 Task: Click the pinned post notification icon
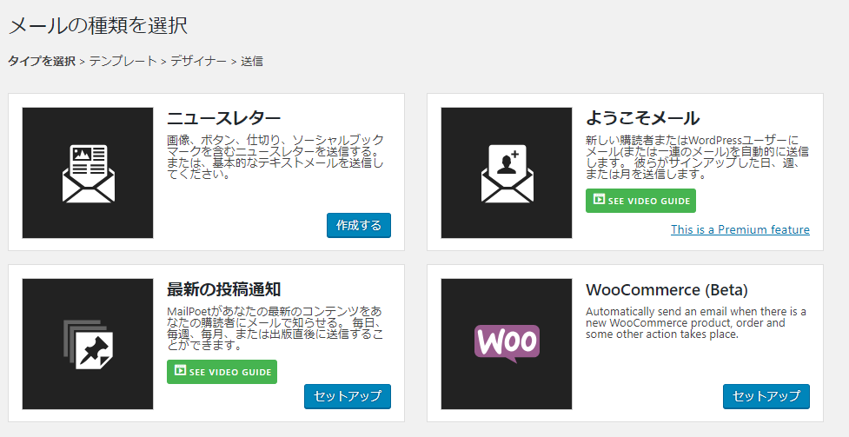[x=87, y=344]
